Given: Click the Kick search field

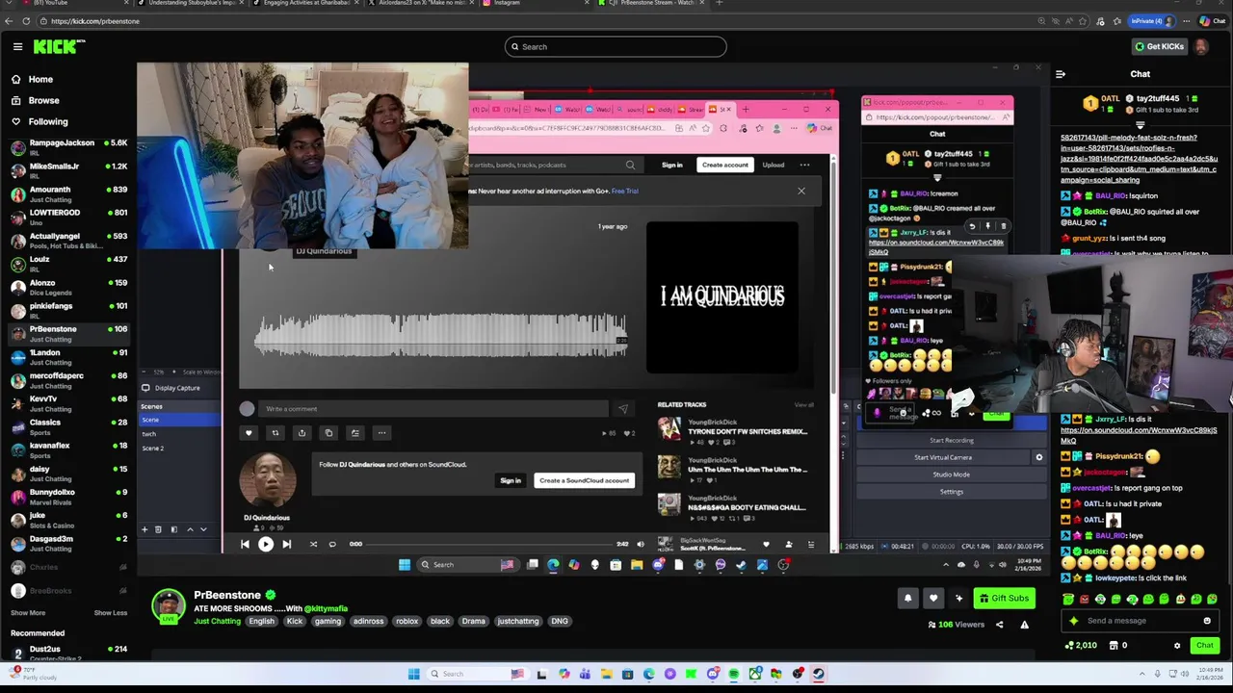Looking at the screenshot, I should pyautogui.click(x=616, y=46).
